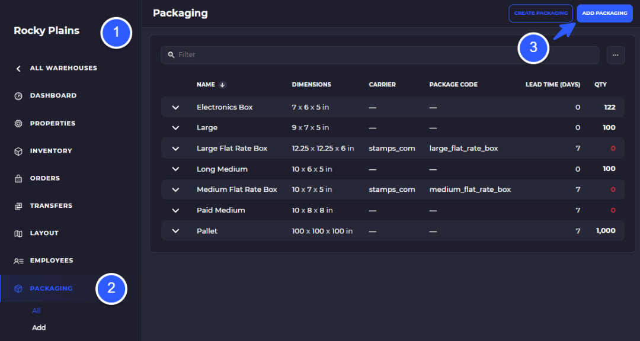The width and height of the screenshot is (640, 341).
Task: Click the Pallet name cell
Action: tap(207, 231)
